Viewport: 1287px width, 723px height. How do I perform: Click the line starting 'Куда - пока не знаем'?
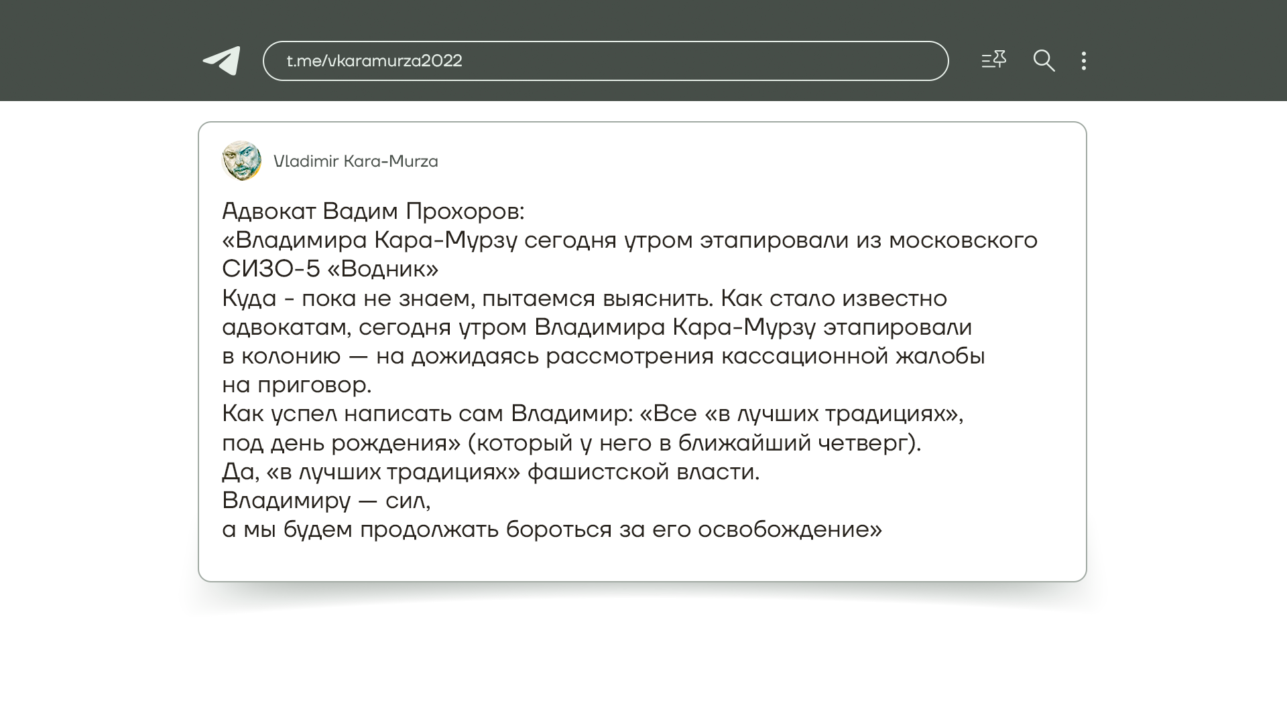[x=584, y=299]
